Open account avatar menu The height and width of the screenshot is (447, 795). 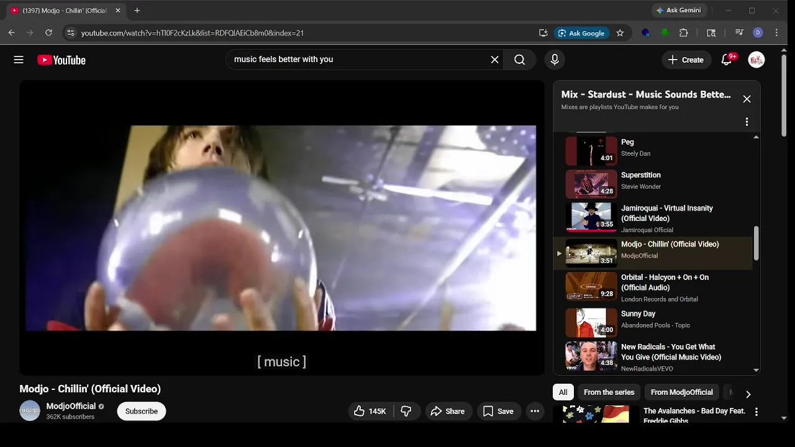756,60
